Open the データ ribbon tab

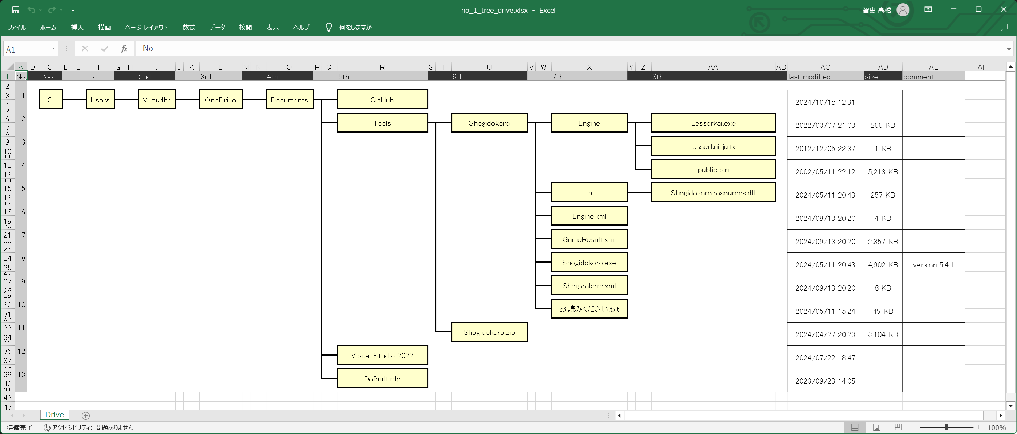(x=217, y=27)
